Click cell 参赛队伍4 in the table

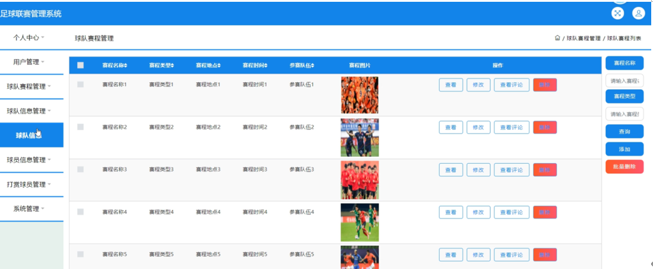tap(302, 212)
